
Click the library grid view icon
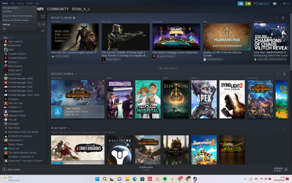pos(43,16)
